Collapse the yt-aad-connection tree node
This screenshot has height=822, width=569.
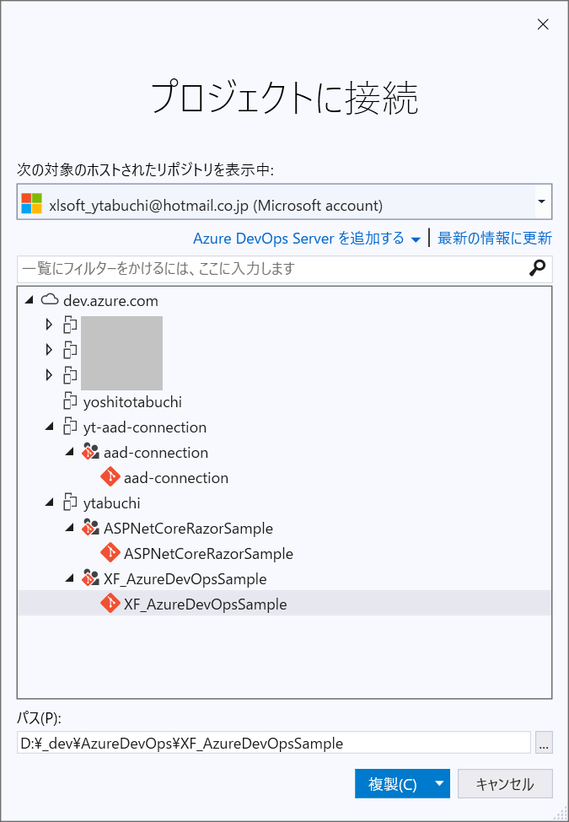[x=50, y=427]
